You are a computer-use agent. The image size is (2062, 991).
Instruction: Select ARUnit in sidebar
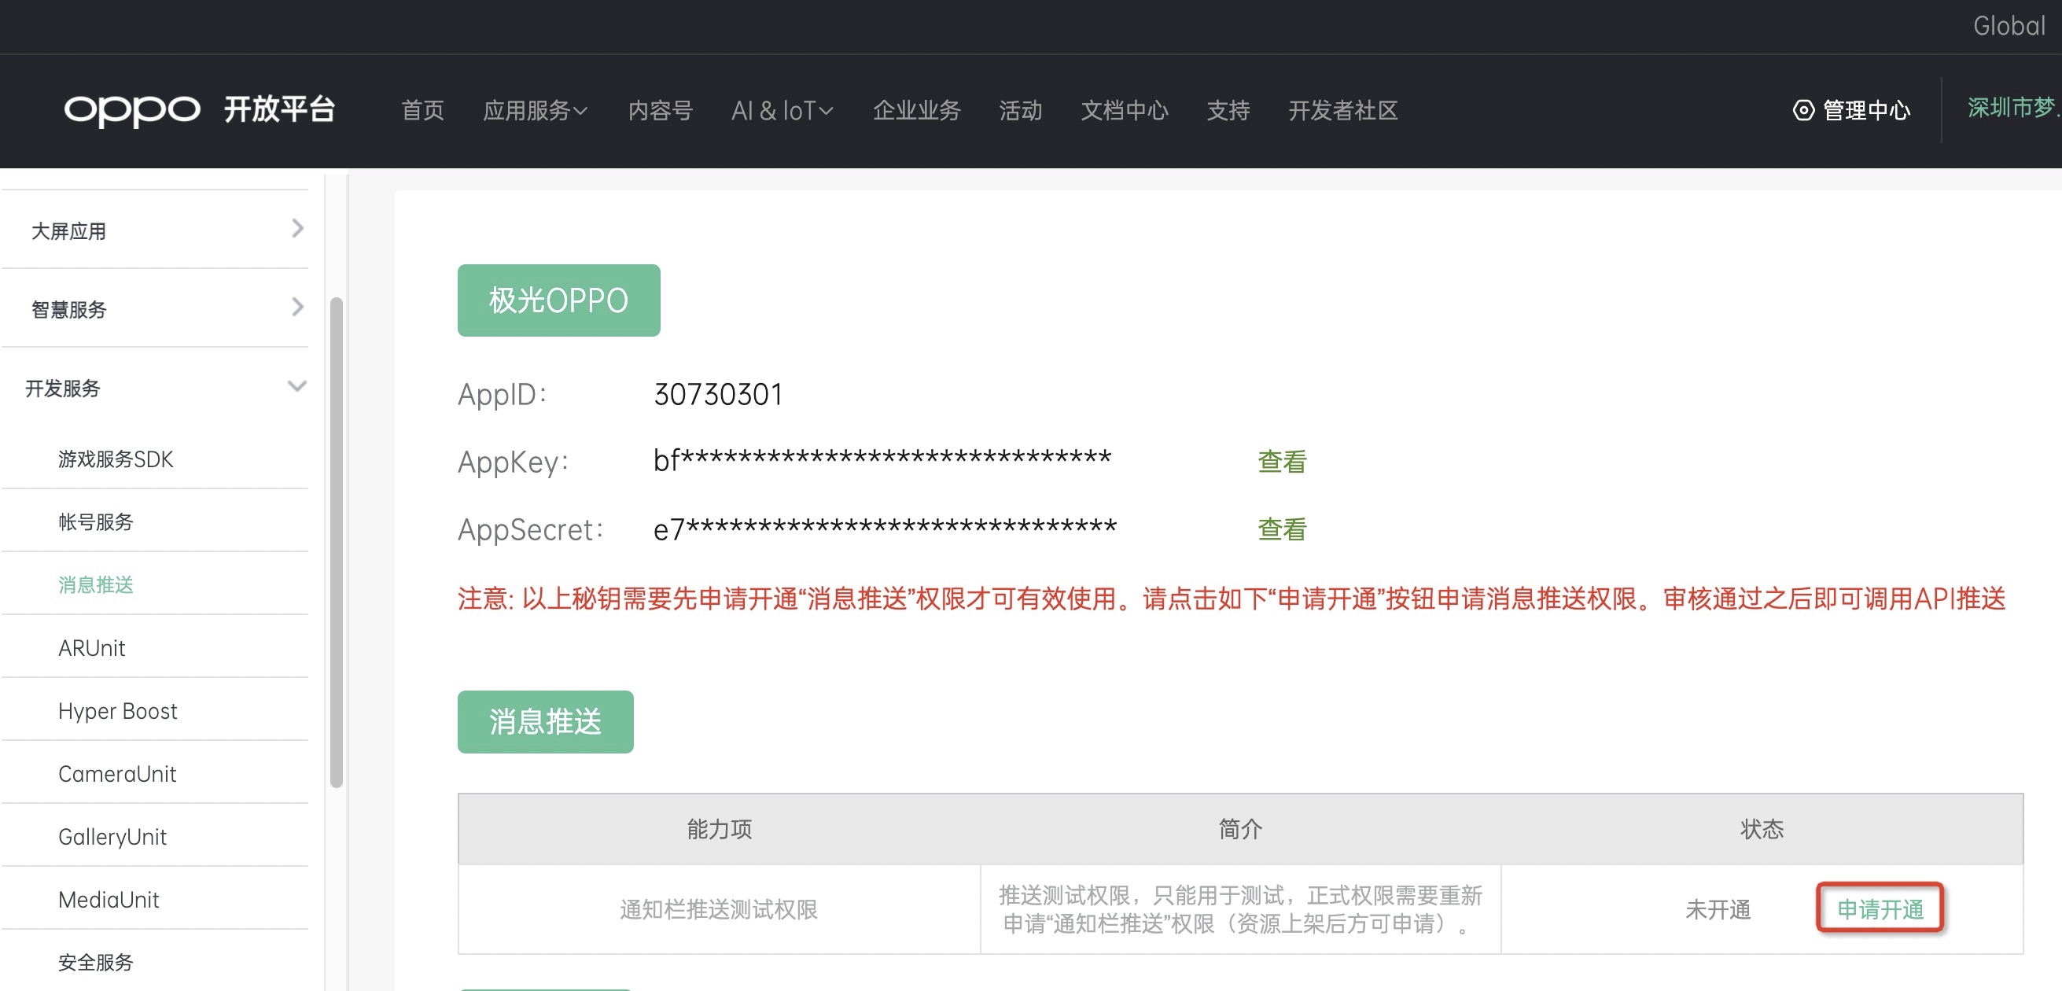[92, 648]
